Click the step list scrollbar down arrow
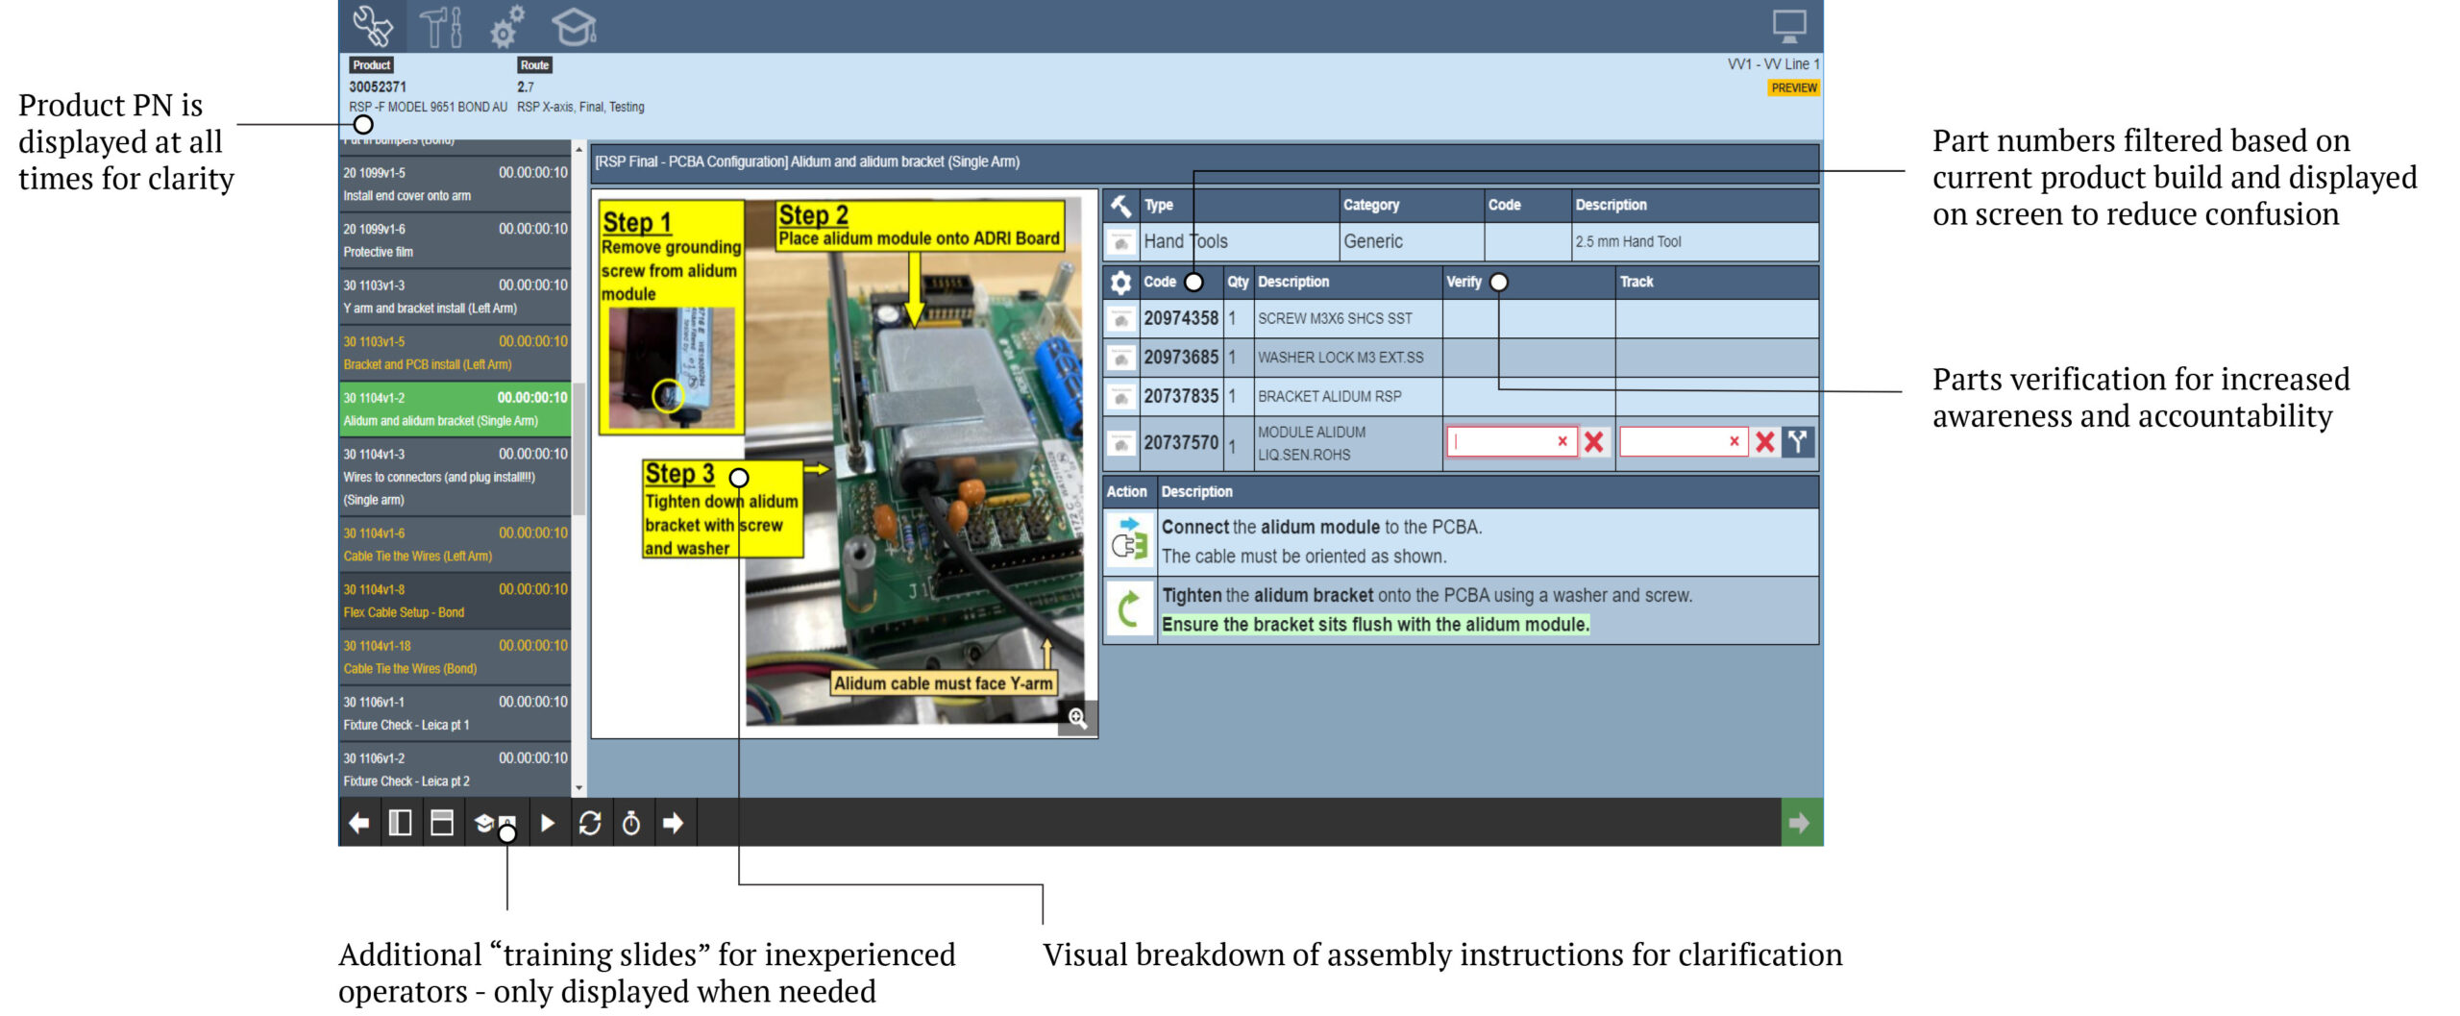The image size is (2460, 1016). [x=578, y=788]
